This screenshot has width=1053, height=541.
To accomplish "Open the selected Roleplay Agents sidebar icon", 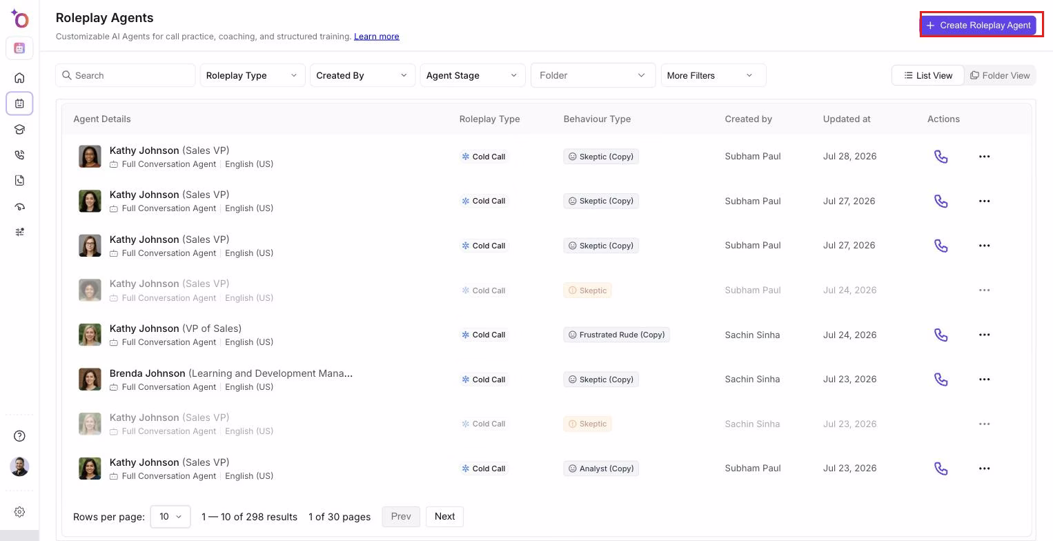I will (19, 104).
